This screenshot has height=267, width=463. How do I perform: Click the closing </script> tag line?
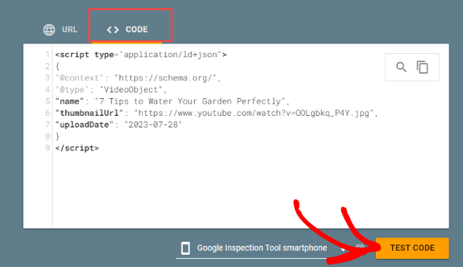click(77, 148)
